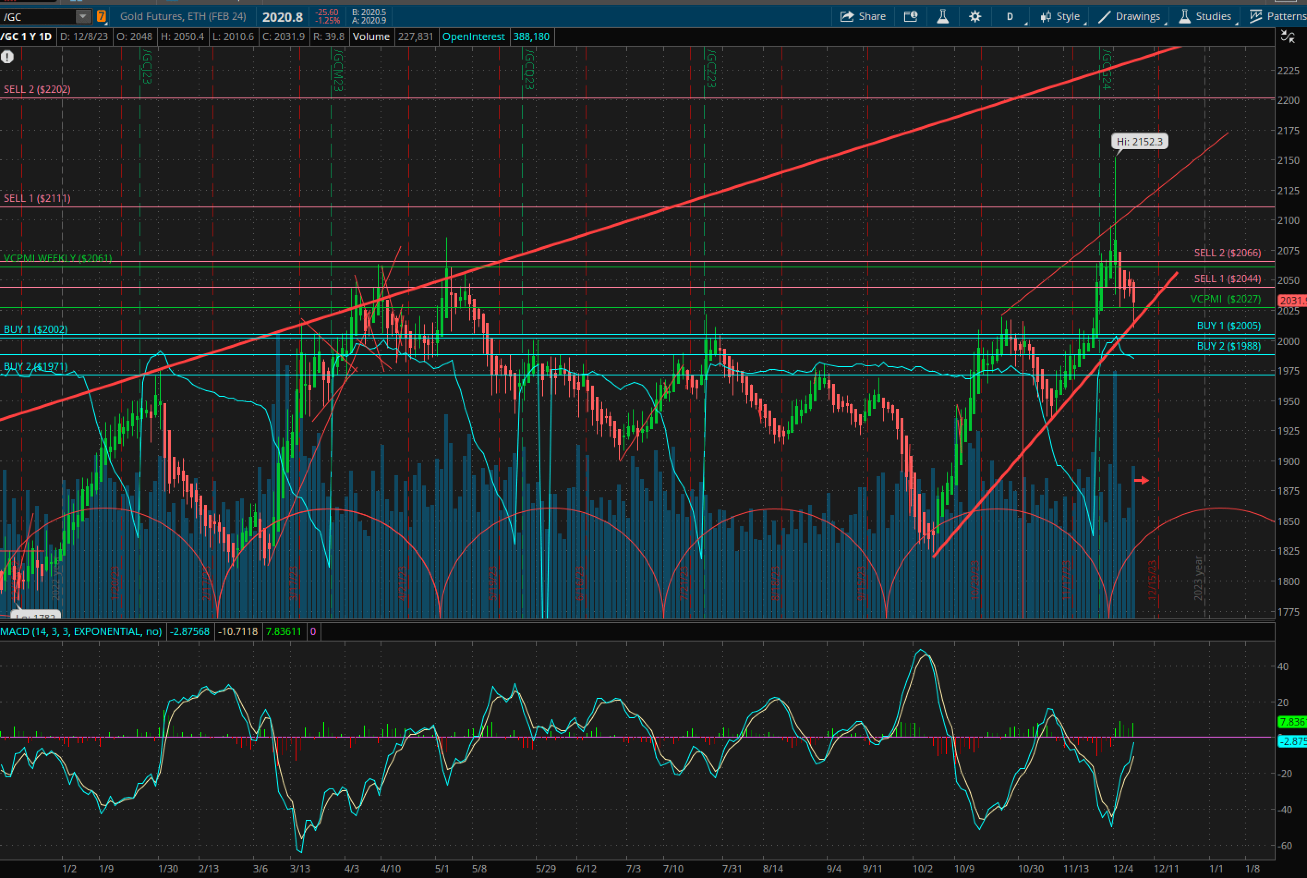Click the R: 39.8 range value
This screenshot has height=878, width=1307.
tap(328, 37)
